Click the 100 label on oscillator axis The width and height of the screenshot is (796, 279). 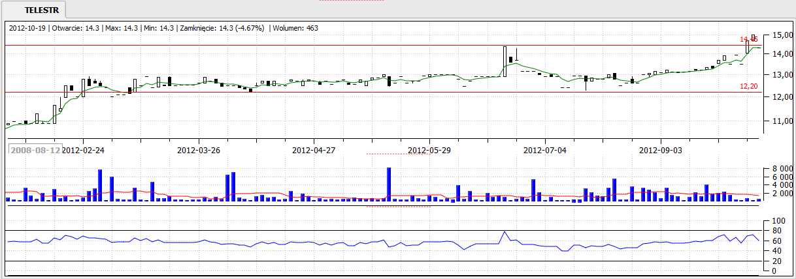tap(778, 222)
